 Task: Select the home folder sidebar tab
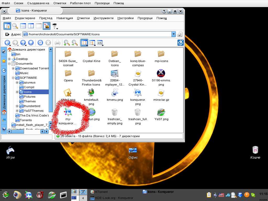click(x=4, y=95)
